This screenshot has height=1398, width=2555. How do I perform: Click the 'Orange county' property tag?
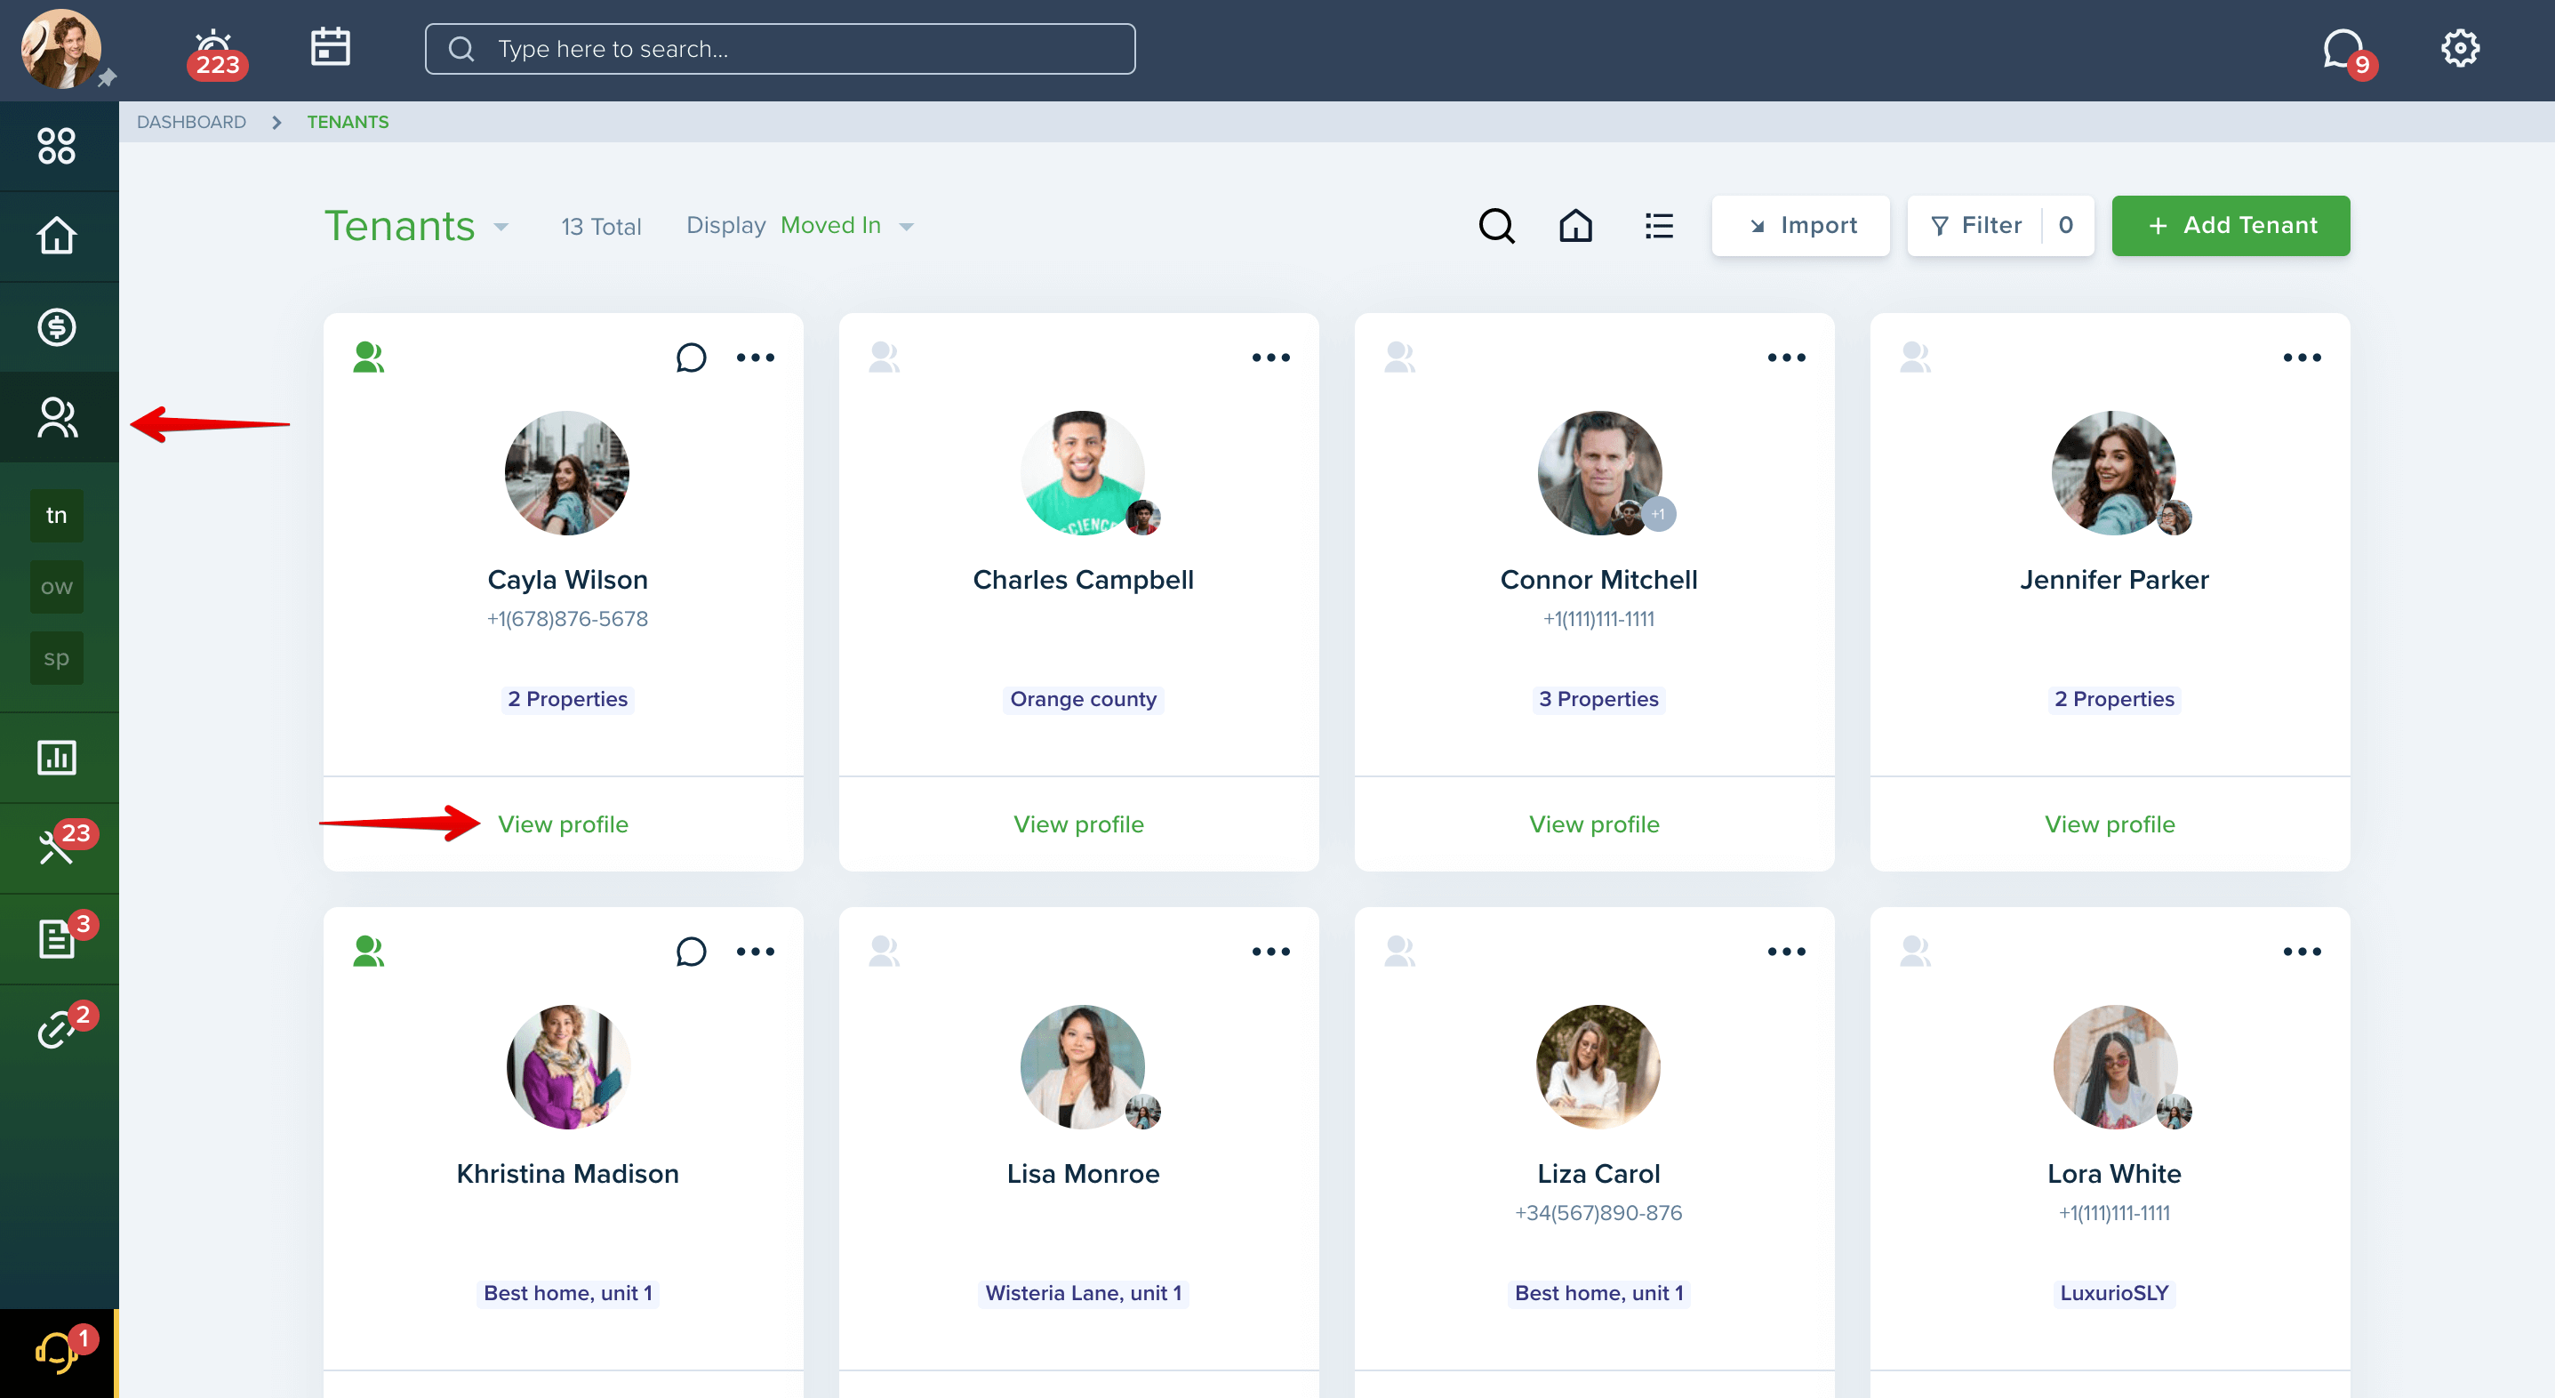point(1083,700)
